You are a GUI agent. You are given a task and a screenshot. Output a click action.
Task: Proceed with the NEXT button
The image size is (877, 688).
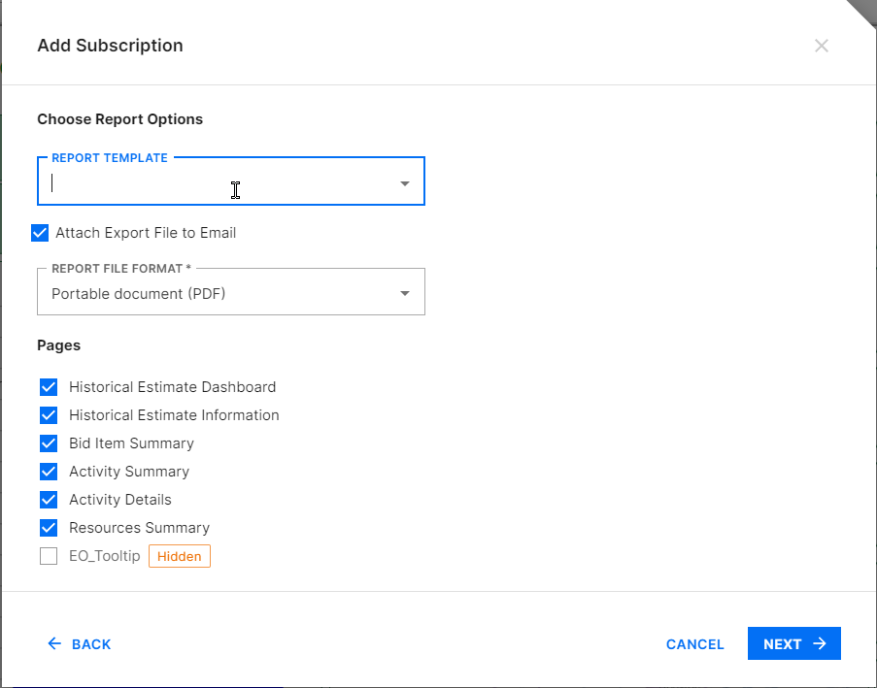793,643
